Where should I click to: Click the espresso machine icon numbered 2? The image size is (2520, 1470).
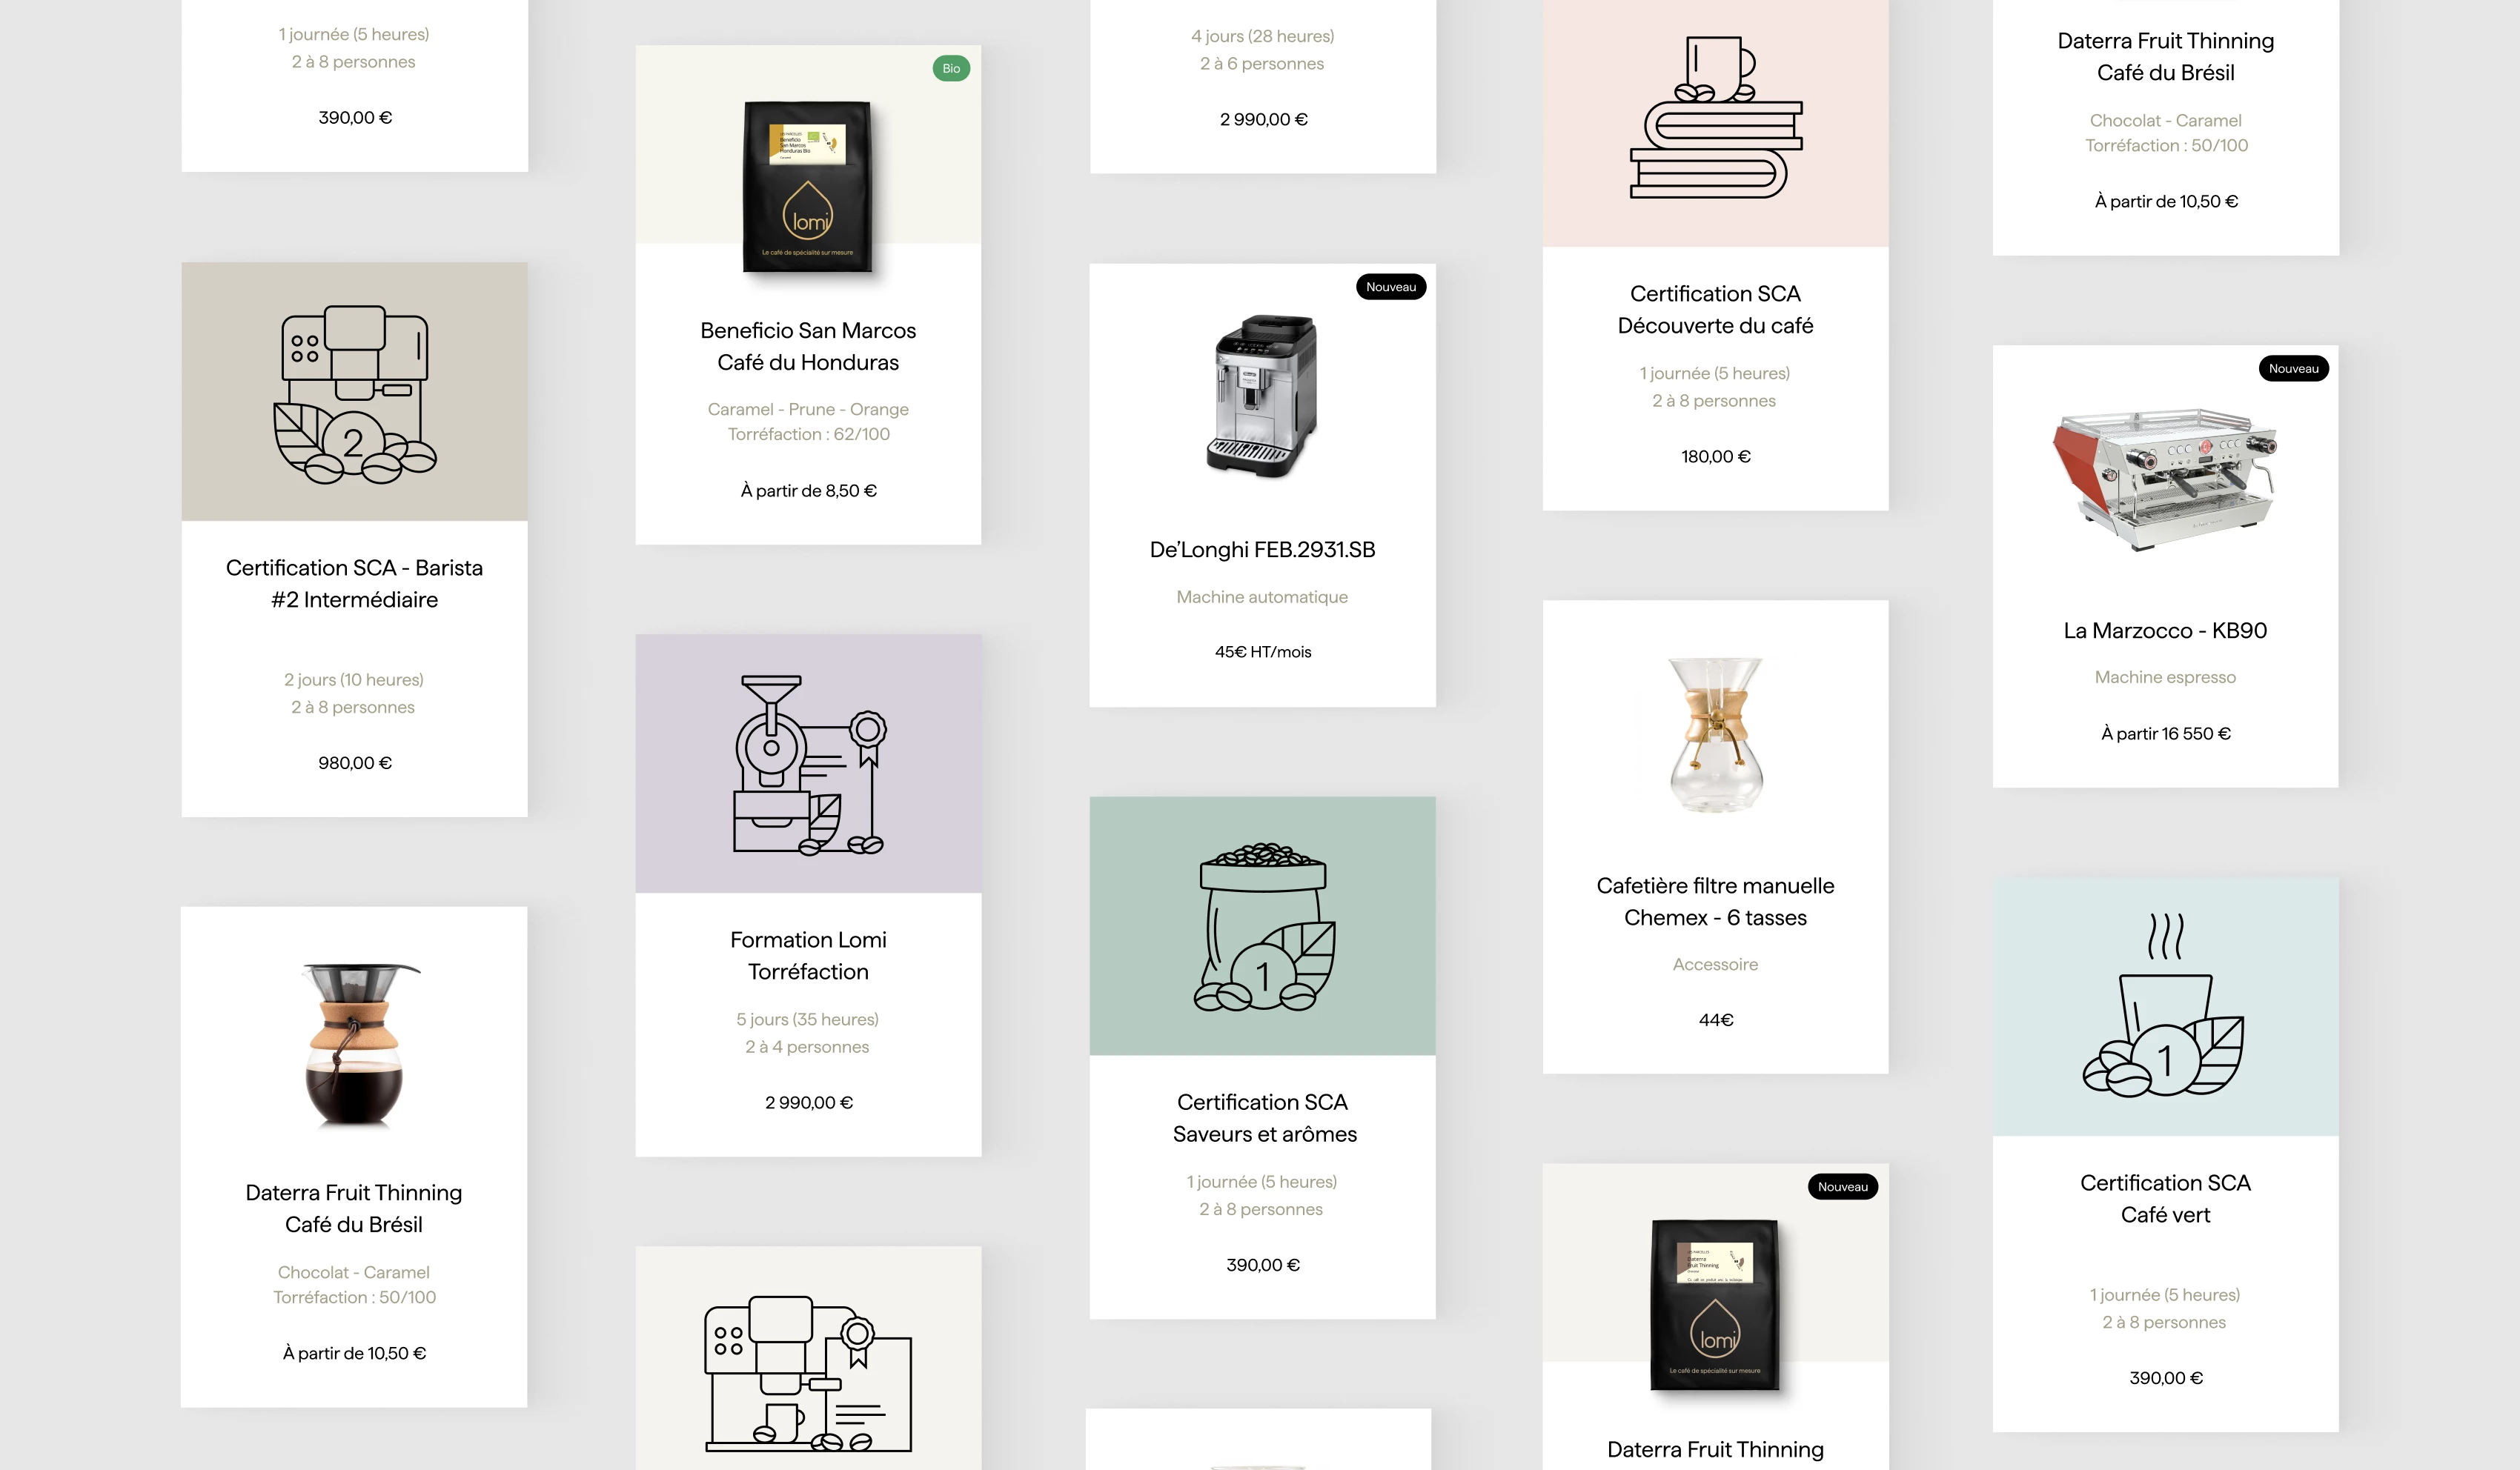point(355,394)
